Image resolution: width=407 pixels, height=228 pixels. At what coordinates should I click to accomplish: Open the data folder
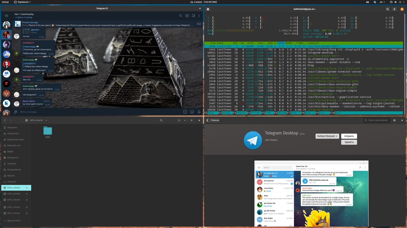tap(48, 132)
